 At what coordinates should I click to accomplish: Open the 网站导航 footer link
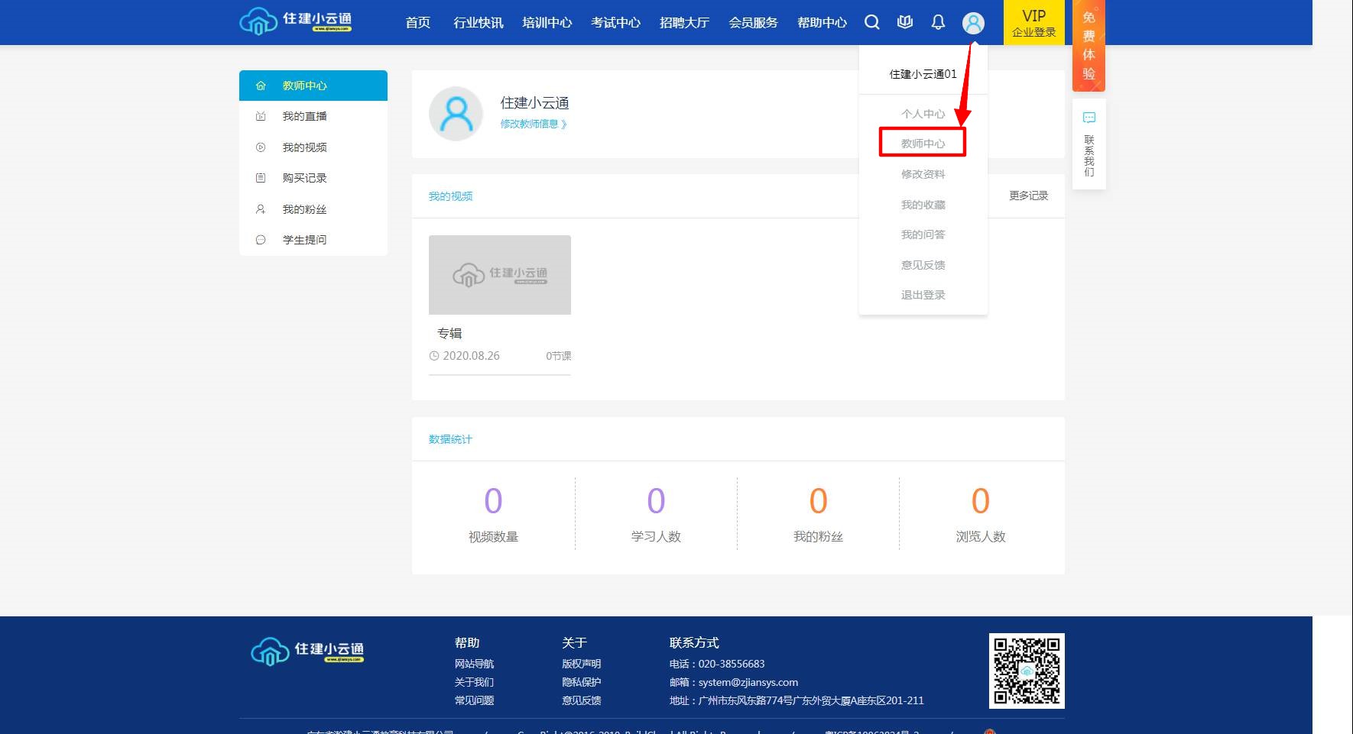coord(475,663)
